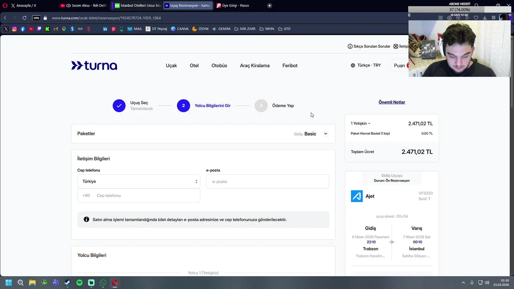This screenshot has width=514, height=289.
Task: Open the YAYIN bookmarks folder
Action: (x=267, y=29)
